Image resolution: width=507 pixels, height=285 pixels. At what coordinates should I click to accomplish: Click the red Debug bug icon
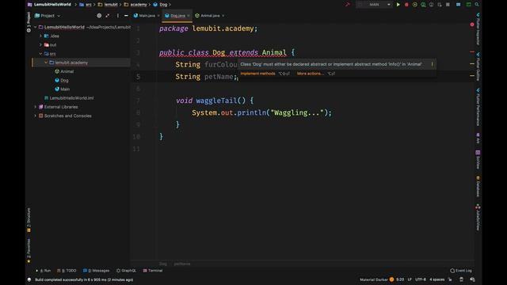click(x=406, y=5)
